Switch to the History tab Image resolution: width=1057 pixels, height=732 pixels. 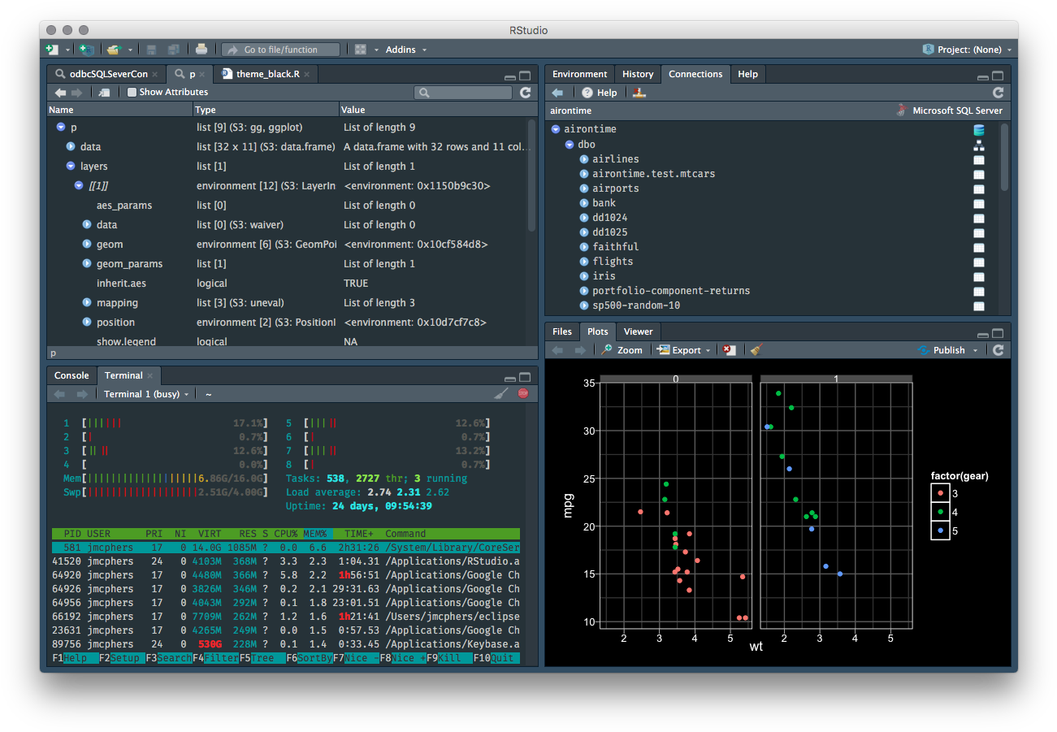638,74
